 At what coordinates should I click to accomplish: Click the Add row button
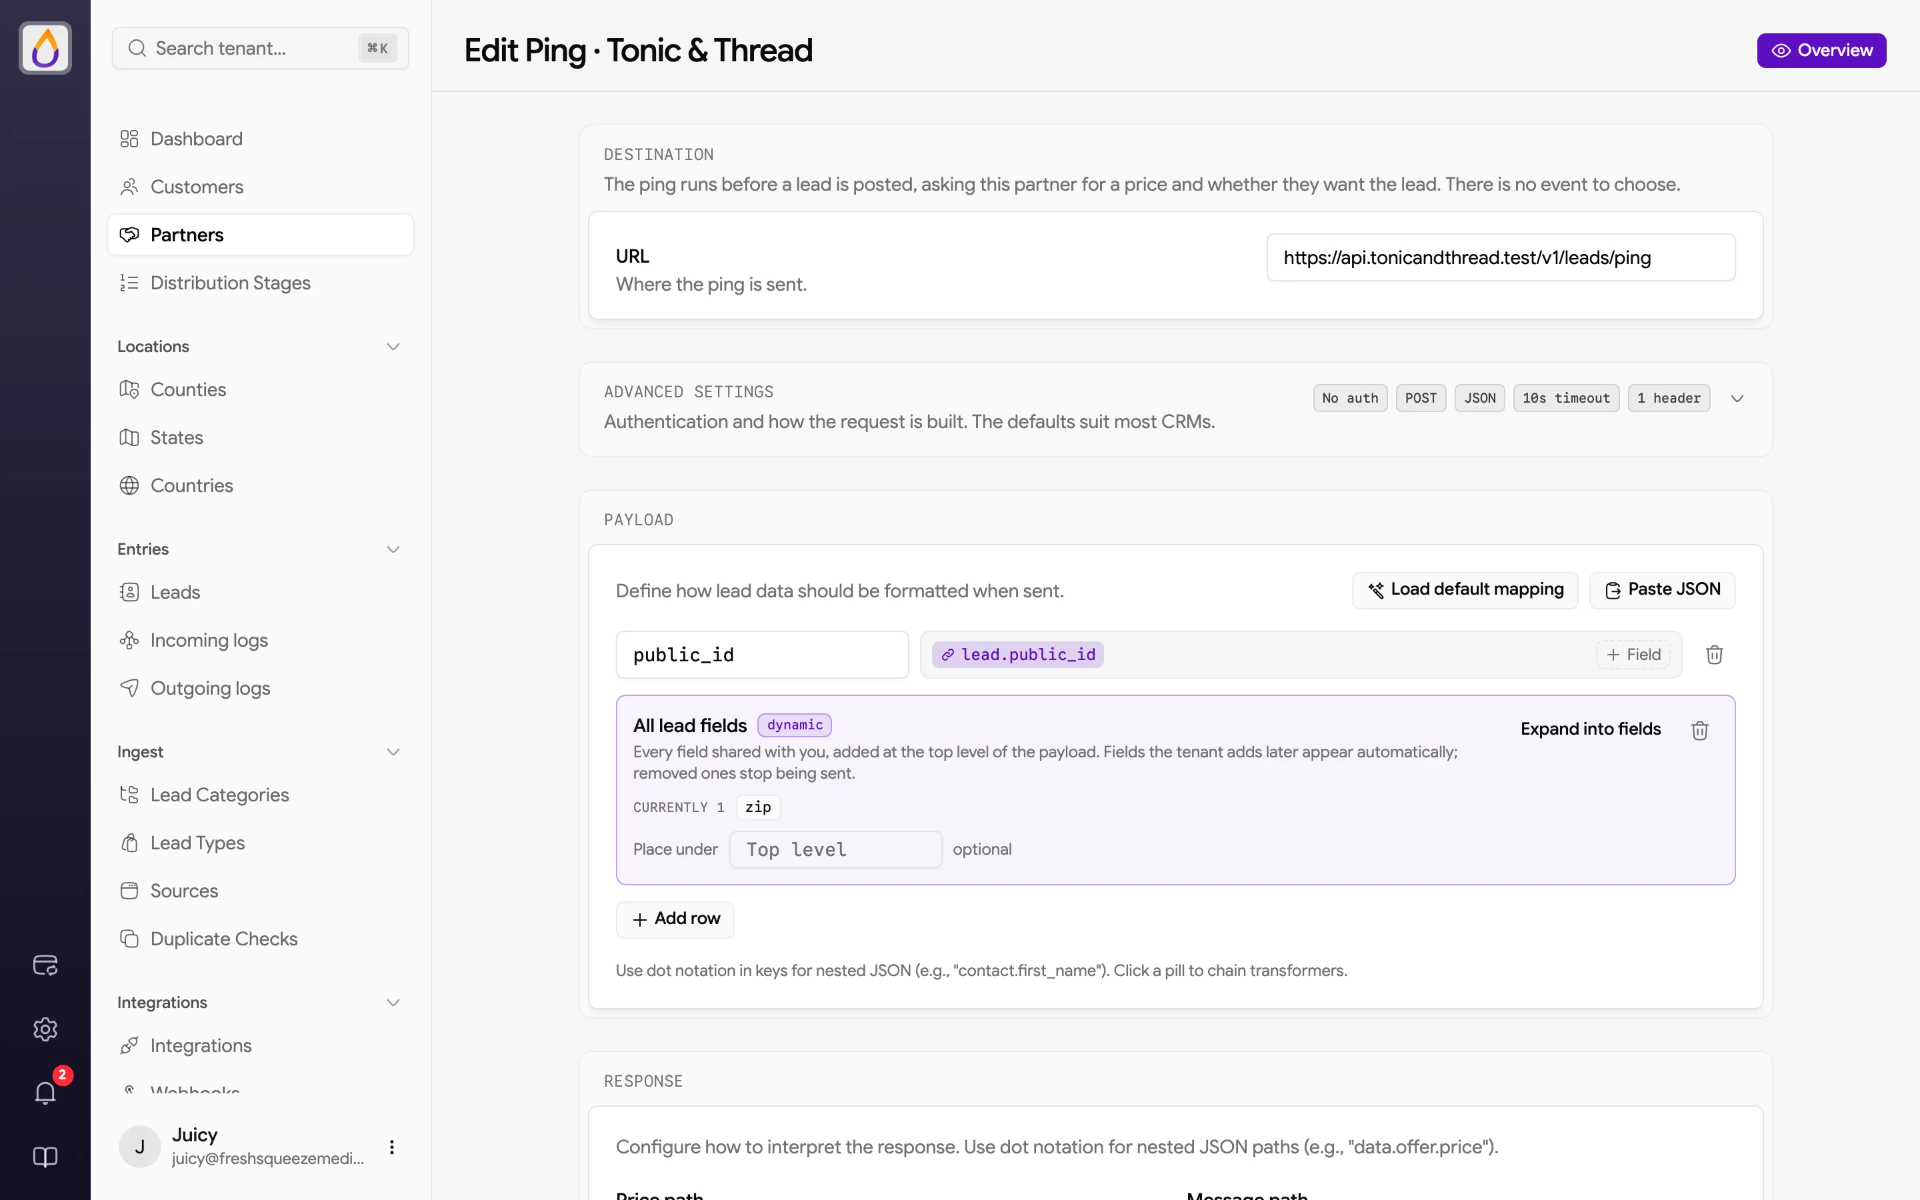[x=675, y=919]
